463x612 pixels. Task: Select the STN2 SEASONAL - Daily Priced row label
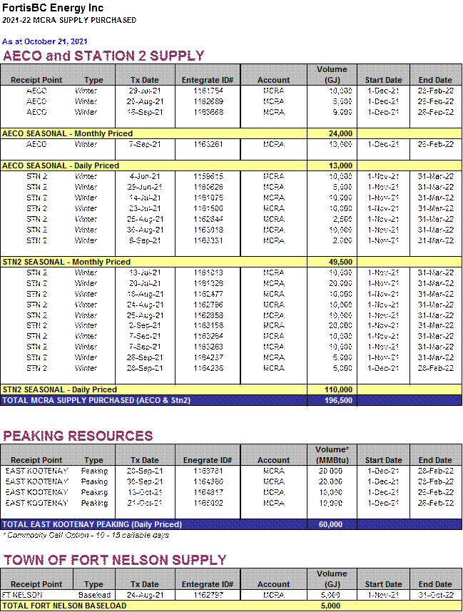60,389
